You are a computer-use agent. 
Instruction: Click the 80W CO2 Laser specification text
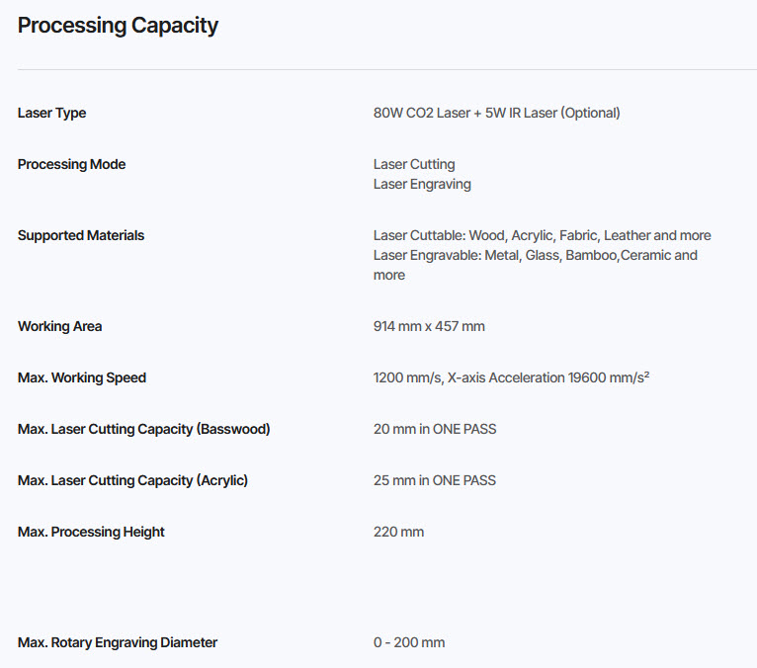496,113
